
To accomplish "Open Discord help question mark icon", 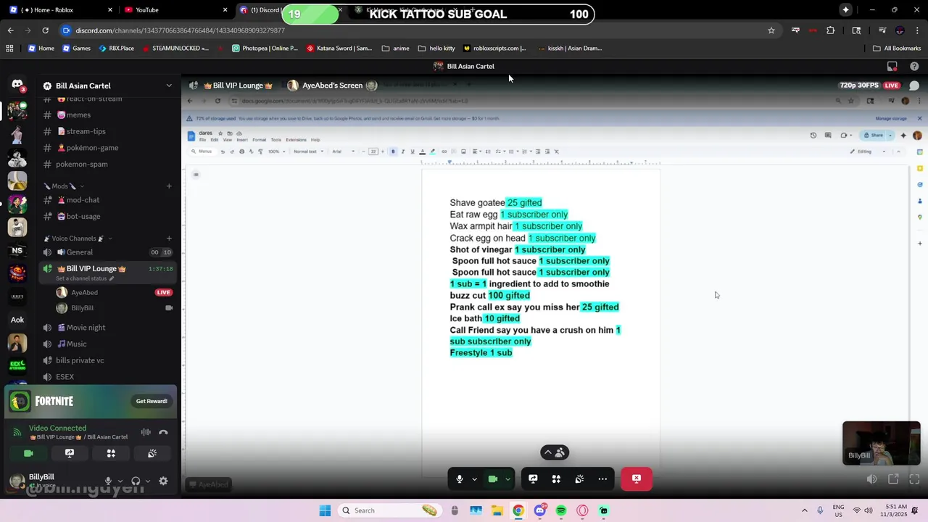I will (914, 66).
